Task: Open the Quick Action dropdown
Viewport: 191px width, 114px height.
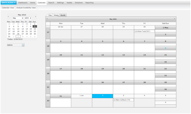Action: click(x=8, y=3)
